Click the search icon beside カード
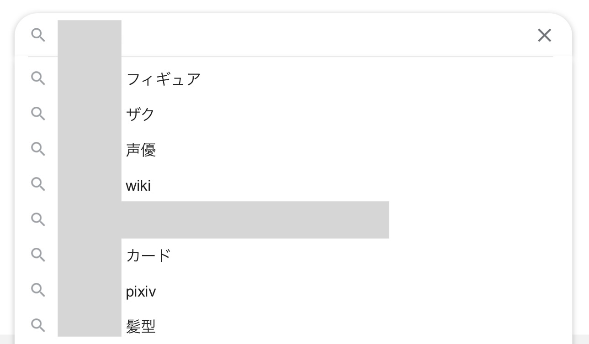589x344 pixels. (x=38, y=255)
